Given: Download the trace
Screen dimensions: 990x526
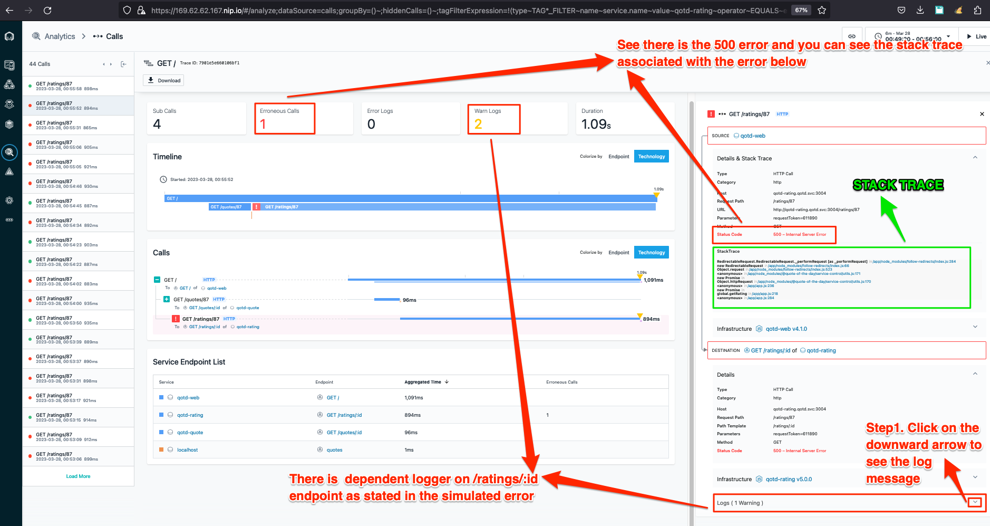Looking at the screenshot, I should [163, 81].
